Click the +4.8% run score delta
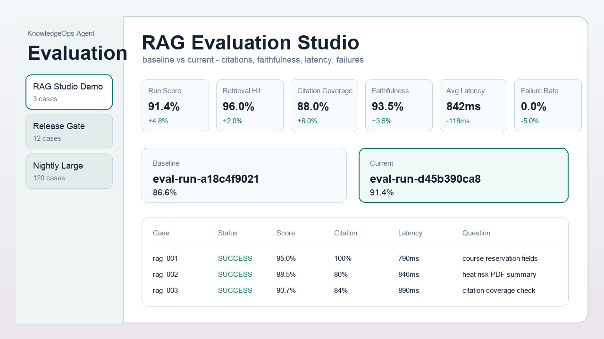Image resolution: width=604 pixels, height=339 pixels. tap(158, 121)
